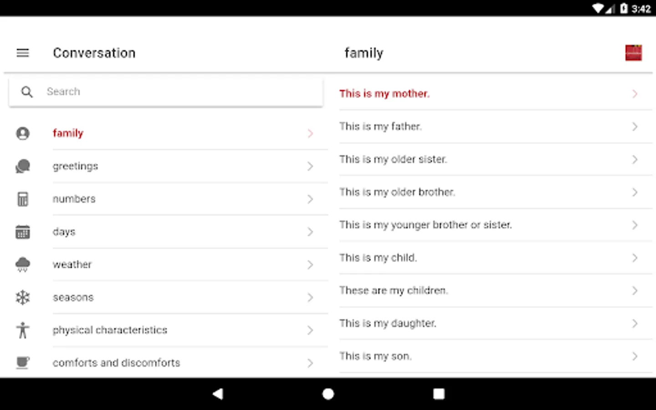The width and height of the screenshot is (656, 410).
Task: Select the numbers category
Action: click(x=74, y=199)
